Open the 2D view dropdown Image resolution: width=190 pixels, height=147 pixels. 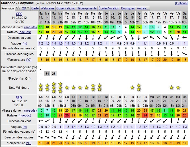(x=25, y=8)
